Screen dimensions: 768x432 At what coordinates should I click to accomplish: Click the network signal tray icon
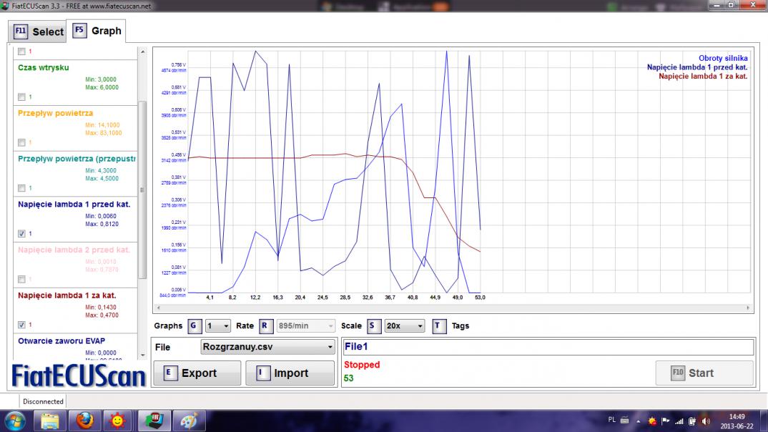tap(679, 421)
